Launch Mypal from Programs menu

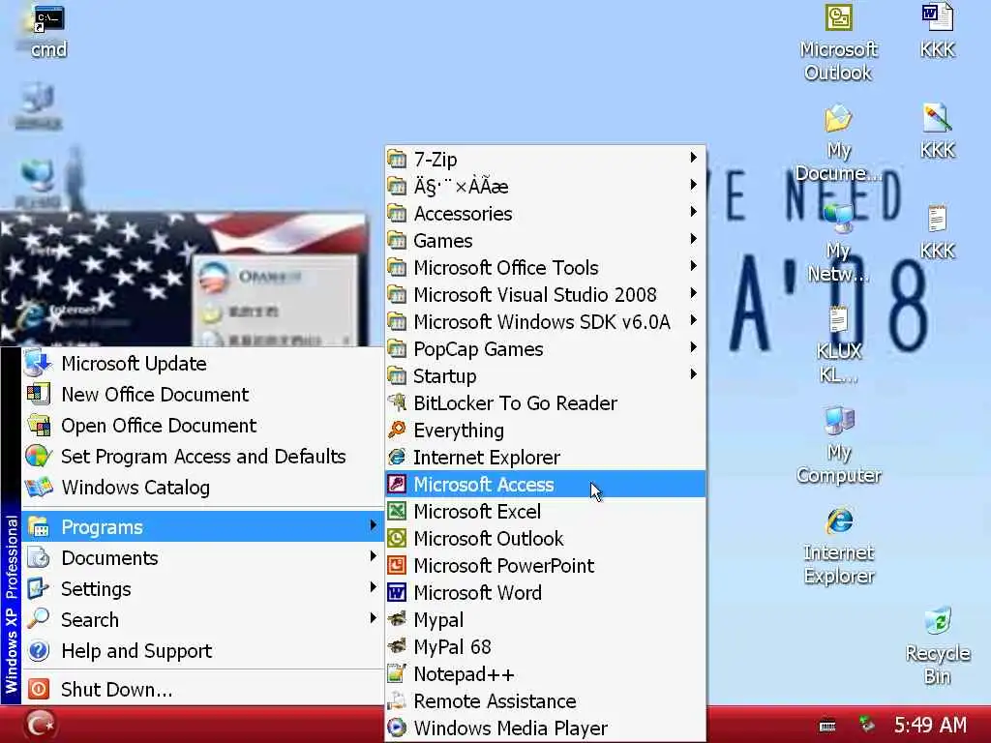coord(545,620)
